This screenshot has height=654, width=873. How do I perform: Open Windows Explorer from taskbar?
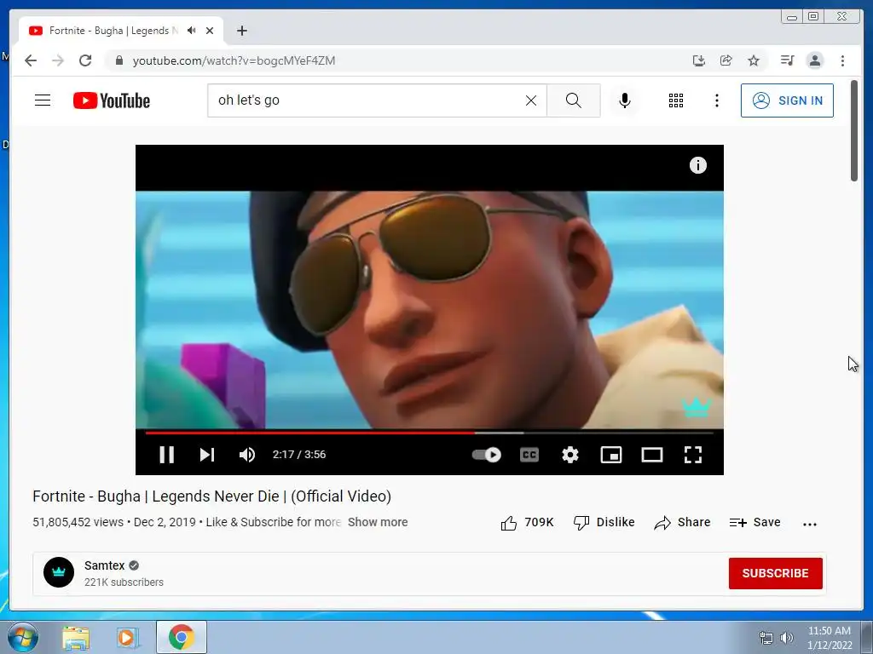point(76,638)
